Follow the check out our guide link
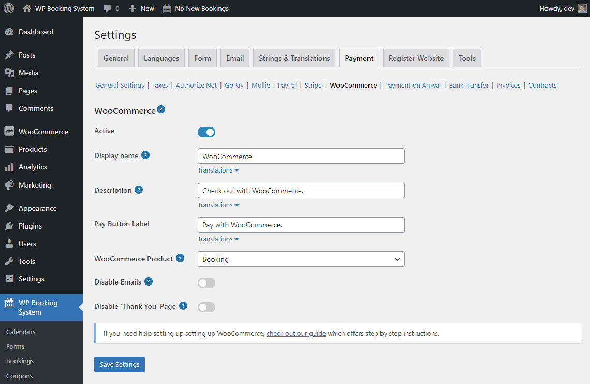 coord(296,334)
